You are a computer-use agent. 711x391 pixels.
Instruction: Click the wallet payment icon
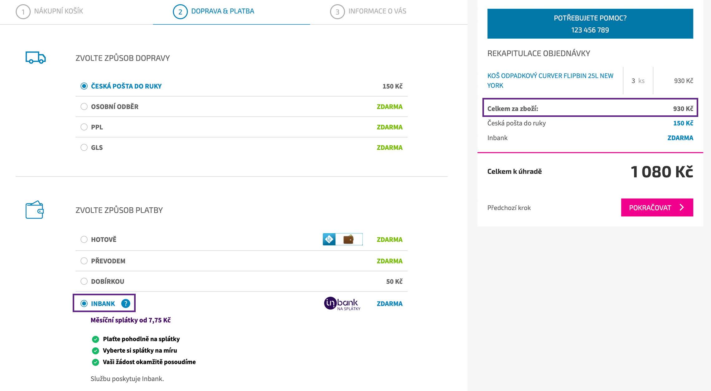34,210
